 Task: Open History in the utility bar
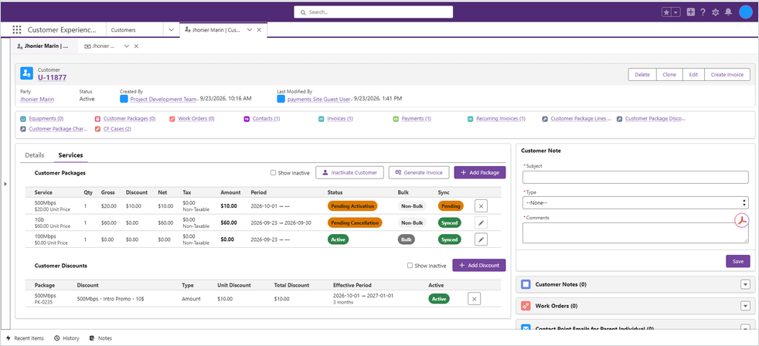(x=66, y=338)
